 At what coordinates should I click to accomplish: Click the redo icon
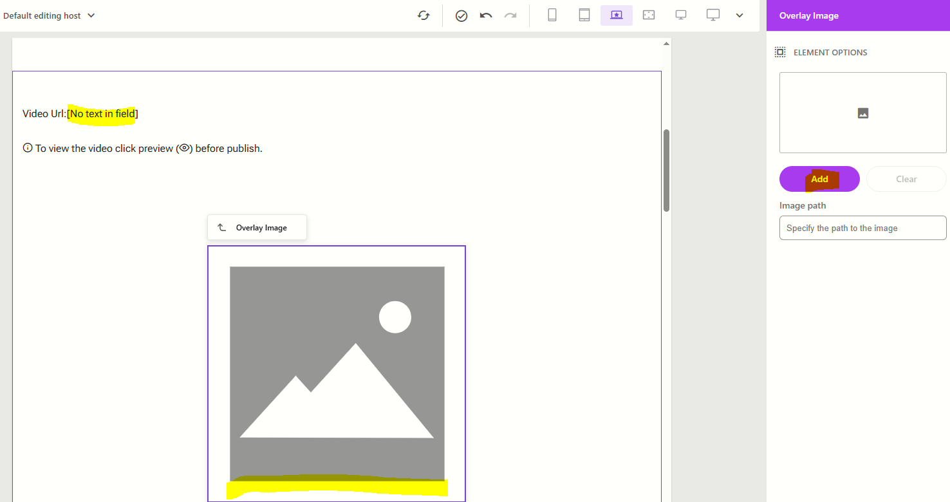pos(510,15)
